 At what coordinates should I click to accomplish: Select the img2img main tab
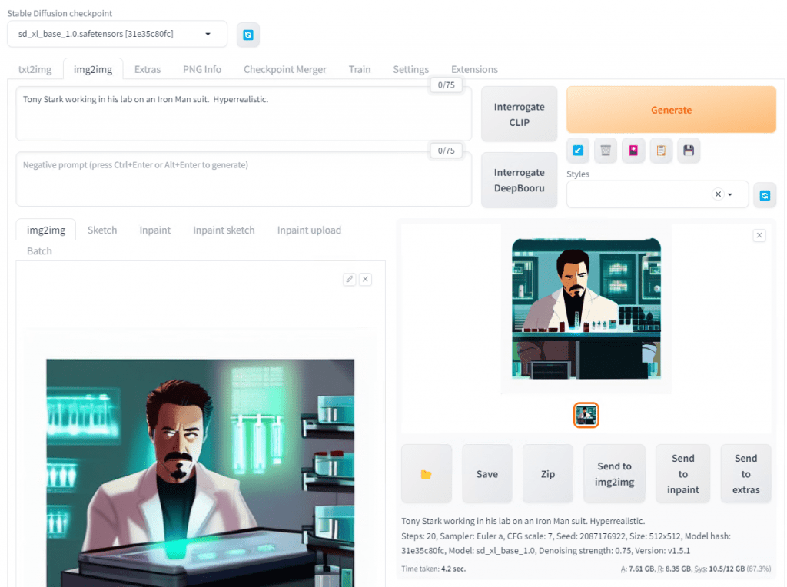(x=93, y=69)
